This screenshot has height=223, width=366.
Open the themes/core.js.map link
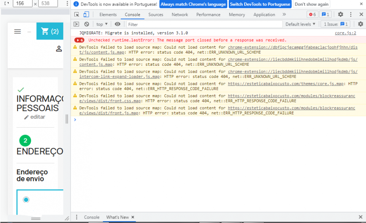pos(285,83)
